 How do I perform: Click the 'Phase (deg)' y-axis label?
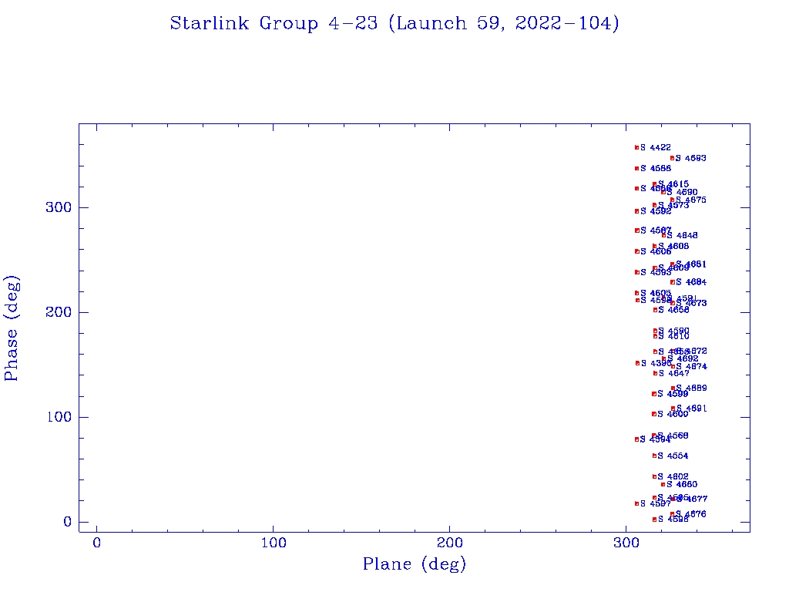12,328
